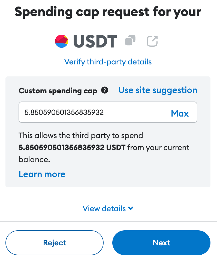Click the Spending cap request heading
Viewport: 217px width, 262px height.
[108, 11]
